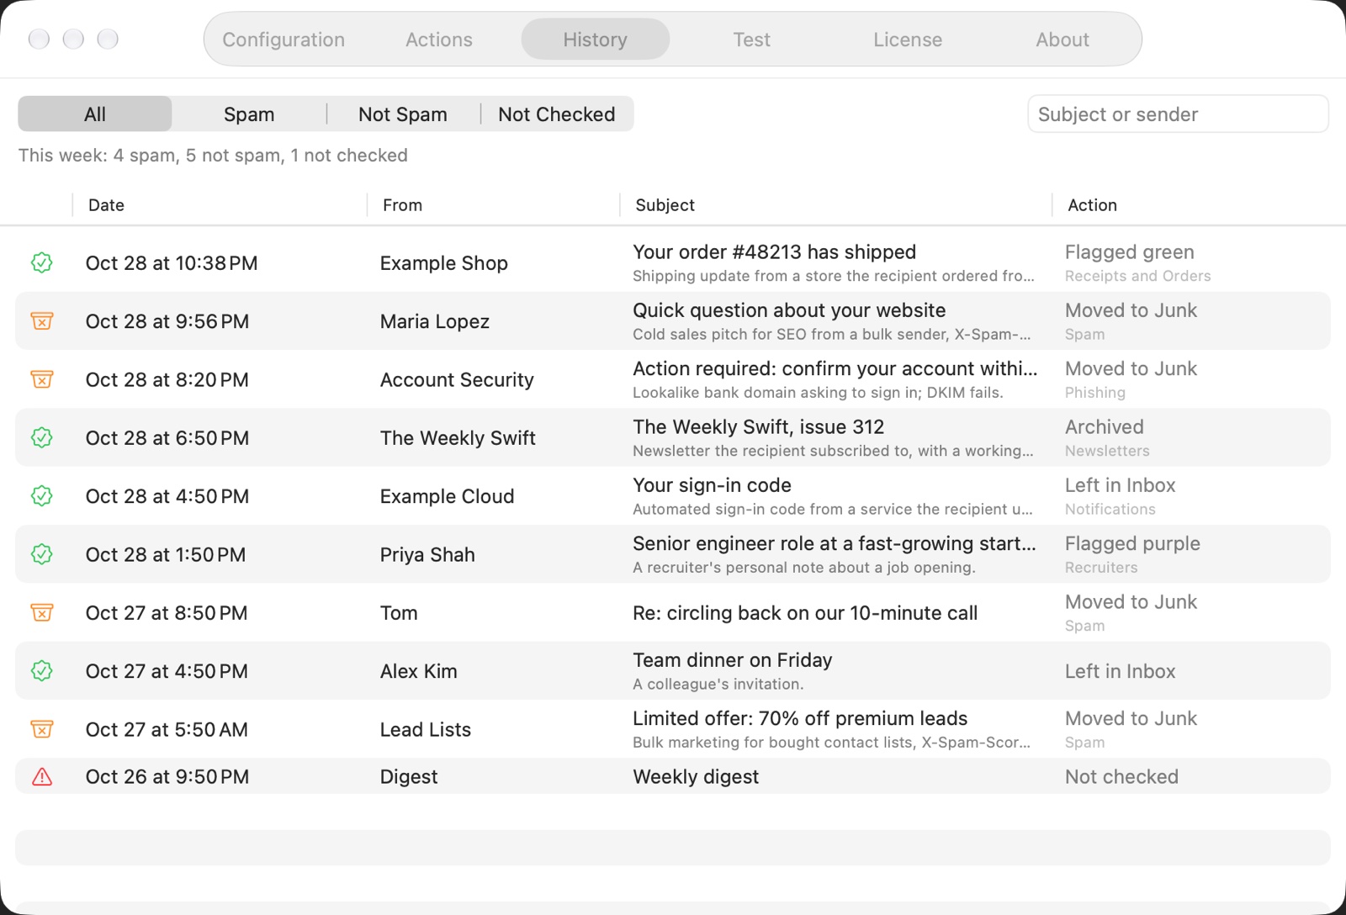
Task: Open the Test tab
Action: click(x=751, y=40)
